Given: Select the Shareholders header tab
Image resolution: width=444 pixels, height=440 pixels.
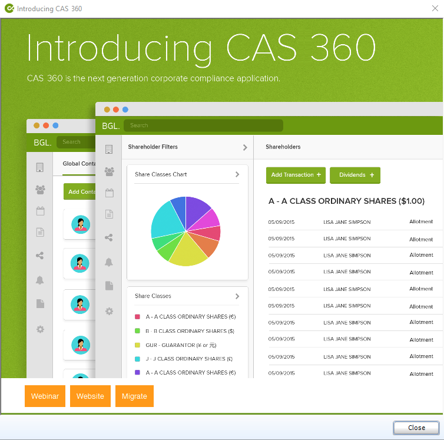Looking at the screenshot, I should (283, 147).
